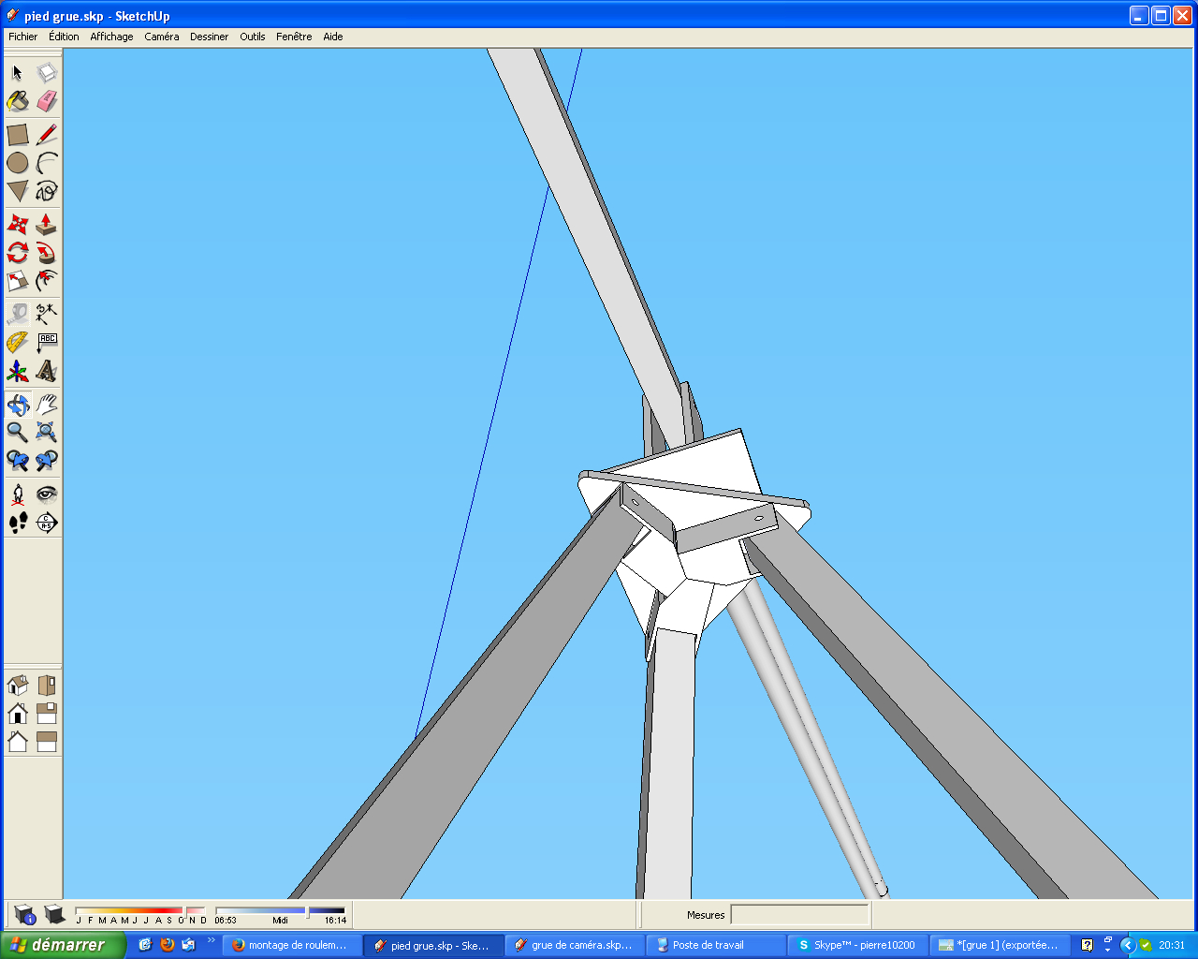Open the Affichage menu
This screenshot has height=959, width=1198.
[x=111, y=37]
